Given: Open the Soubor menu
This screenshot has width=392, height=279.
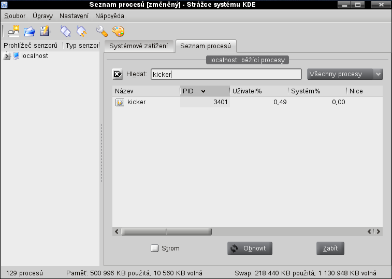Looking at the screenshot, I should [14, 16].
